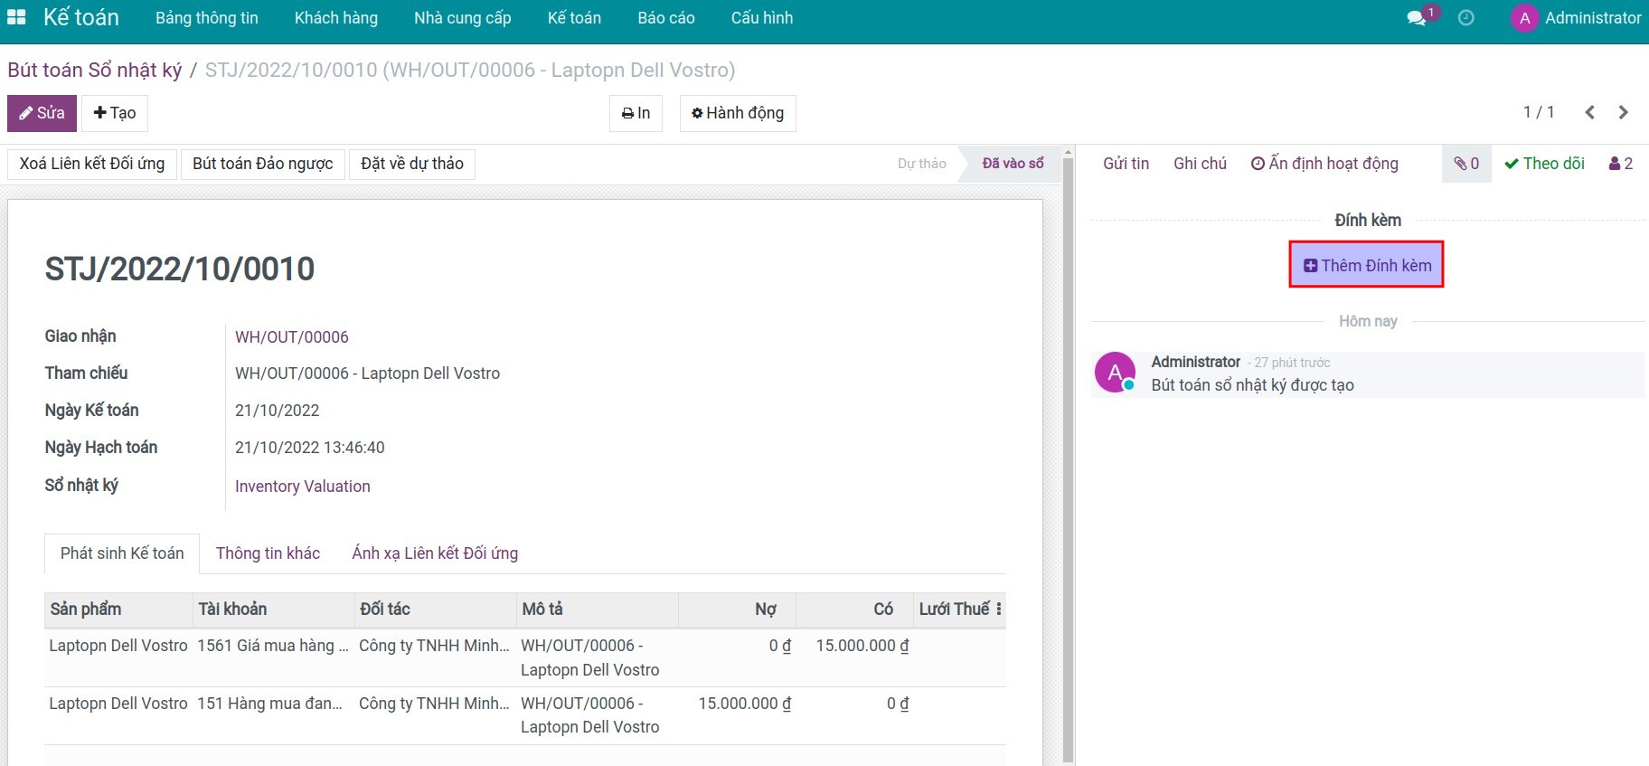Viewport: 1649px width, 766px height.
Task: Open followers list person icon
Action: pos(1620,164)
